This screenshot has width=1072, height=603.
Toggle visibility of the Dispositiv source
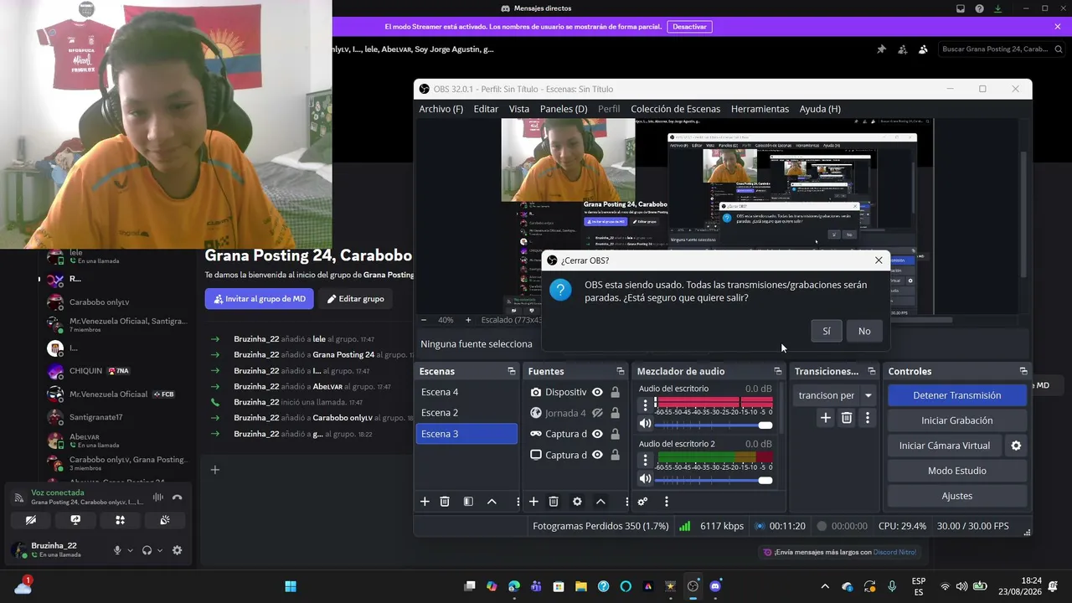[x=597, y=392]
